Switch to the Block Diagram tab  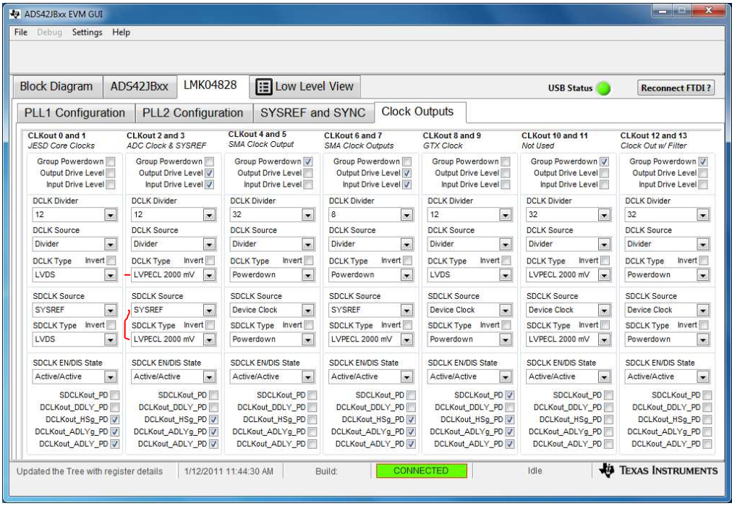pyautogui.click(x=56, y=86)
